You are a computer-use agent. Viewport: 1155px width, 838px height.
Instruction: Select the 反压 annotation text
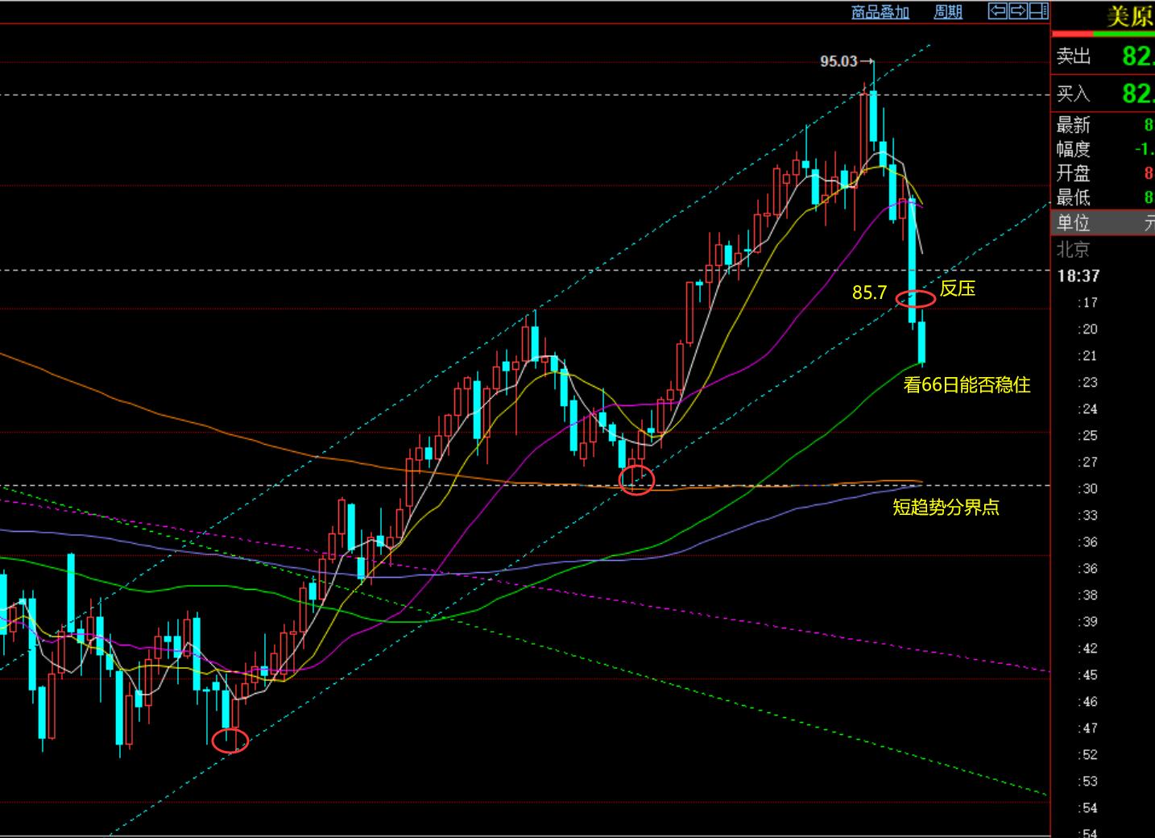[x=958, y=288]
